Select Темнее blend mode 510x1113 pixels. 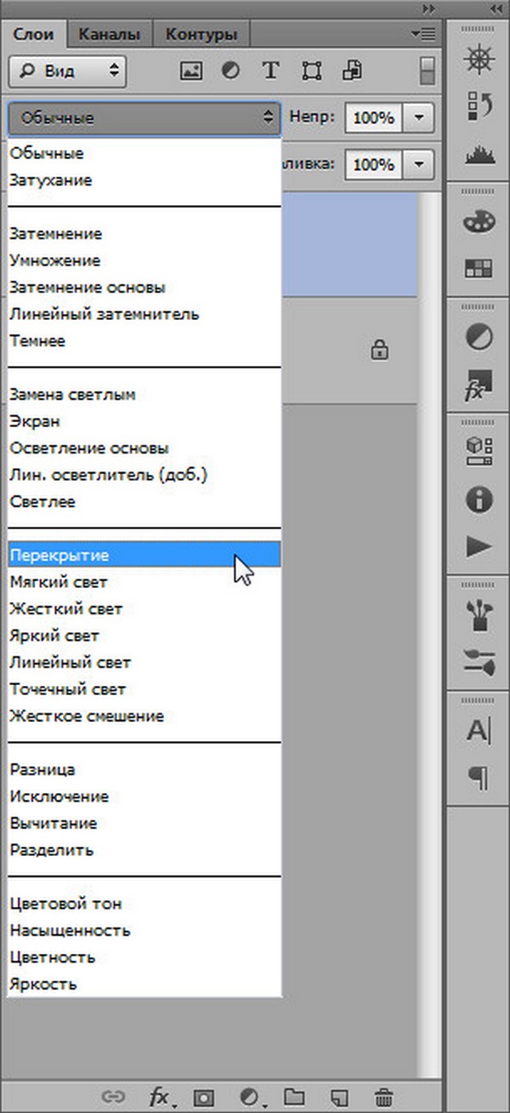coord(144,340)
